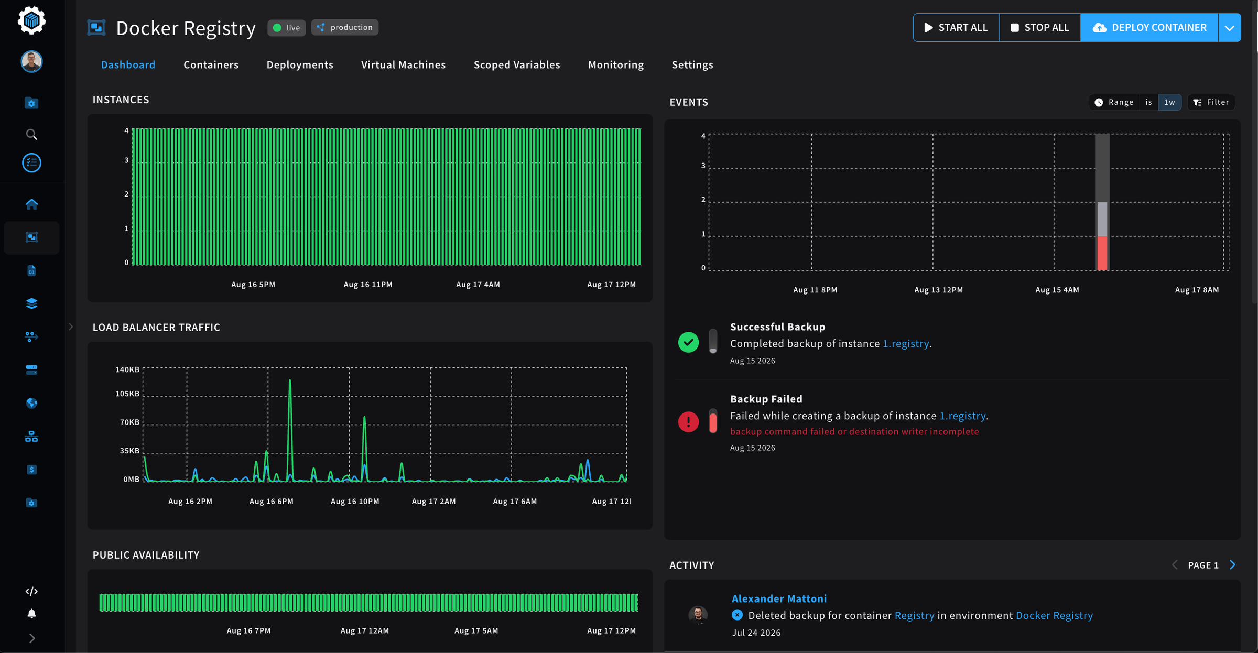
Task: Click the 'Successful Backup' event title
Action: coord(777,326)
